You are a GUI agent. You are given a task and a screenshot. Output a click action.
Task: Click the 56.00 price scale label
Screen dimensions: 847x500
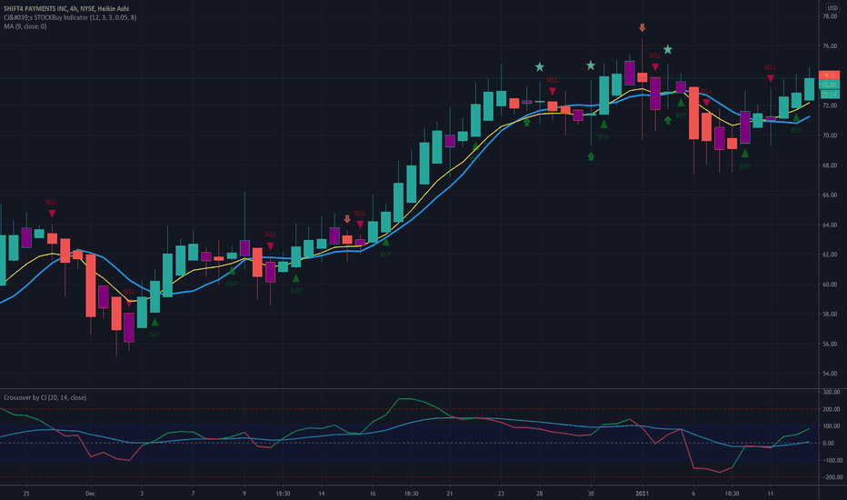click(830, 344)
